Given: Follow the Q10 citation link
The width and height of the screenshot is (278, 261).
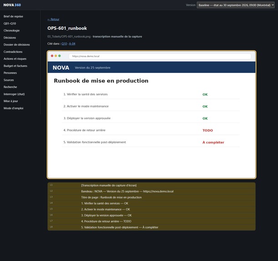Looking at the screenshot, I should (64, 44).
